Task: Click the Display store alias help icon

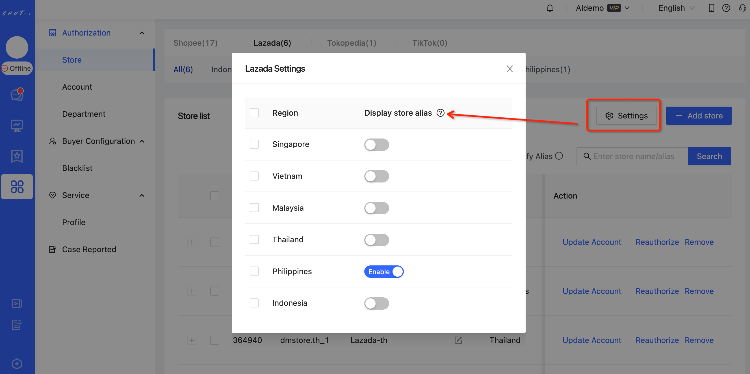Action: click(440, 113)
